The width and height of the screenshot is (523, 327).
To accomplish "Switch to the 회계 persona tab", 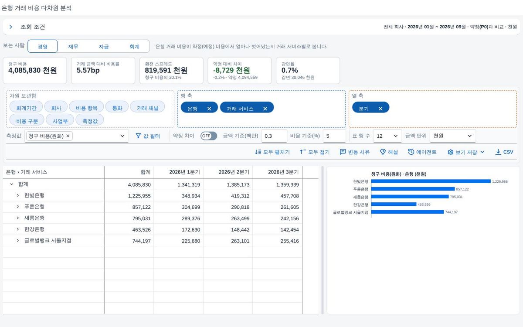I will click(x=134, y=47).
